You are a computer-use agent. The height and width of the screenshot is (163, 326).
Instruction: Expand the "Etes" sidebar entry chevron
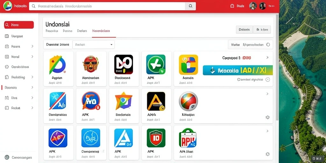pyautogui.click(x=32, y=97)
